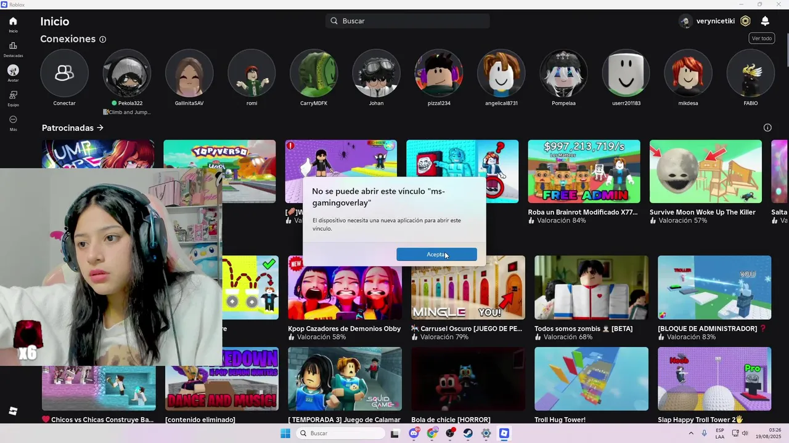Open the Inicio home sidebar icon
This screenshot has width=789, height=443.
pos(13,22)
